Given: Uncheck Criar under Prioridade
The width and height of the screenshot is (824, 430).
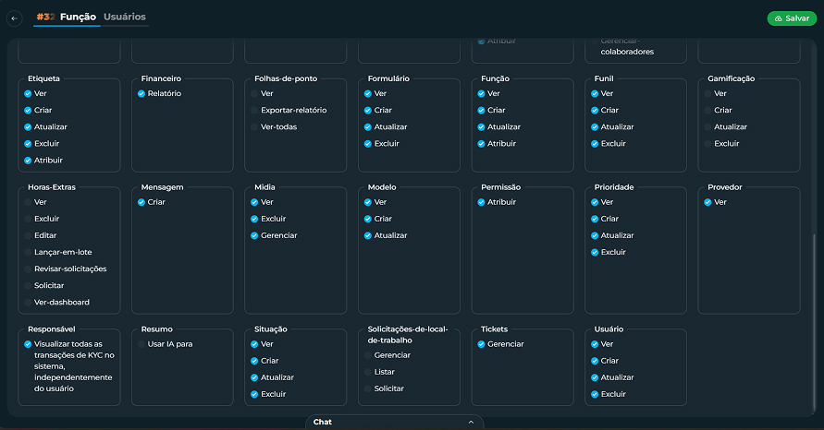Looking at the screenshot, I should (x=595, y=220).
